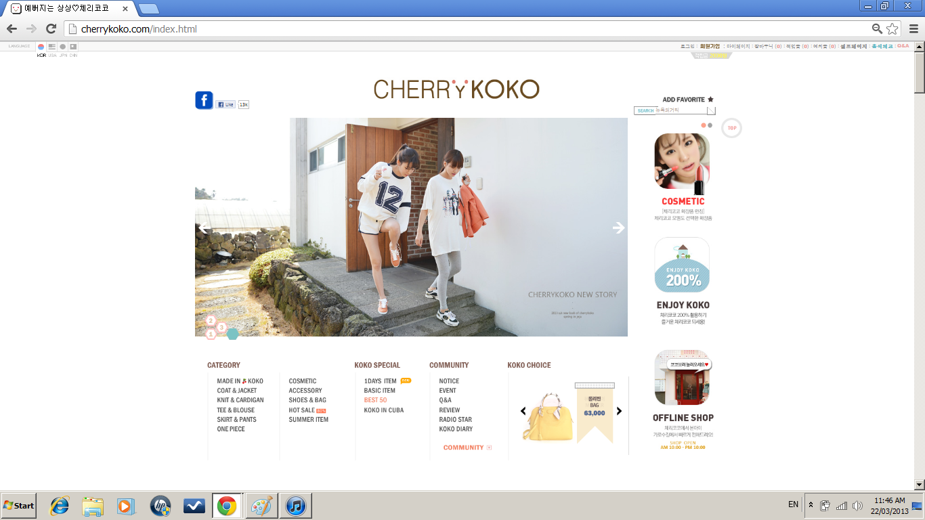
Task: Expand the COMMUNITY dropdown
Action: (x=464, y=448)
